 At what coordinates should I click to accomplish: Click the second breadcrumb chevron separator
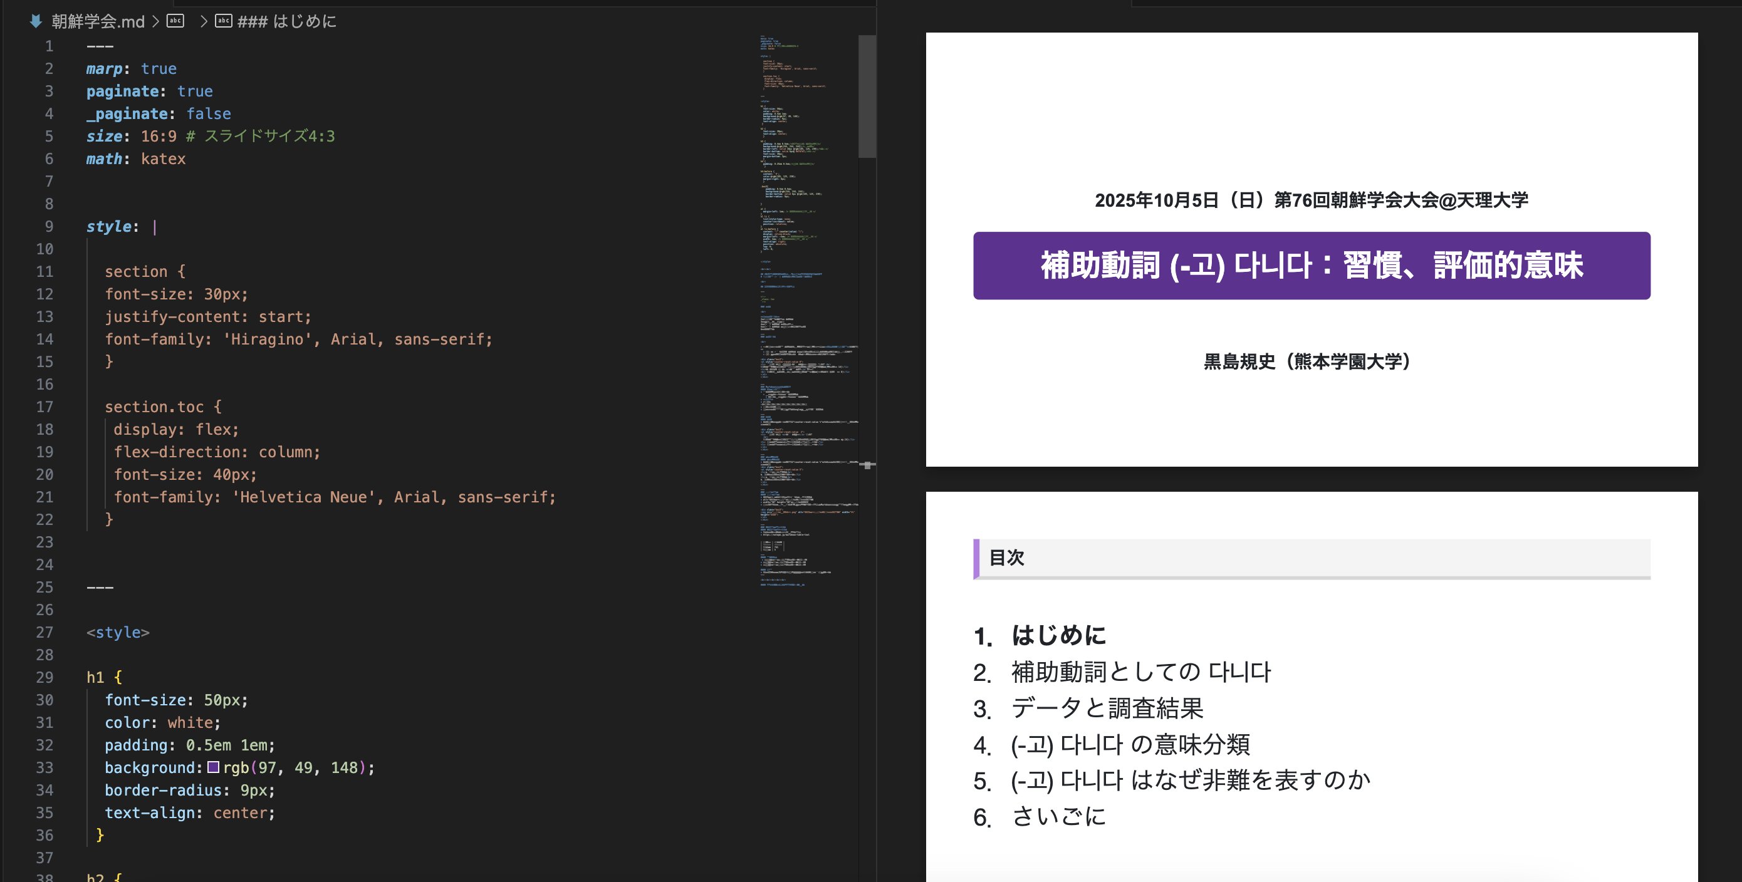(x=204, y=22)
